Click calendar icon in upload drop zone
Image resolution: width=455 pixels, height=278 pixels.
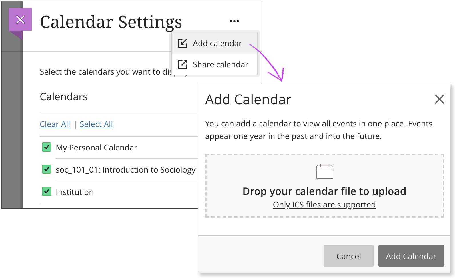(x=324, y=171)
